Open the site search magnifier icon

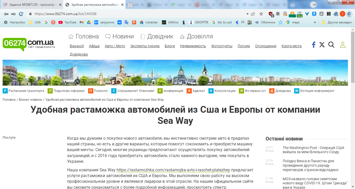coord(331,45)
